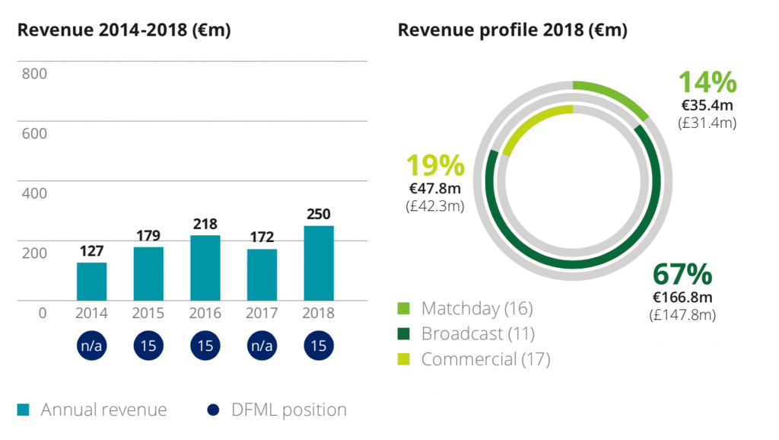Click the Annual revenue teal legend square
The image size is (779, 440).
(x=23, y=410)
